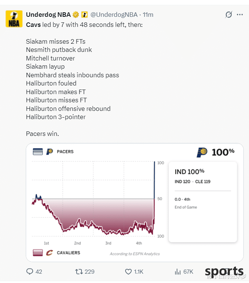Click the Cavaliers logo in chart legend
249x283 pixels.
pyautogui.click(x=49, y=253)
